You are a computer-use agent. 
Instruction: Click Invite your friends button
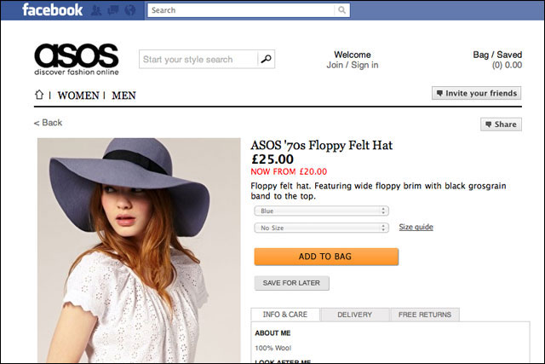(477, 93)
